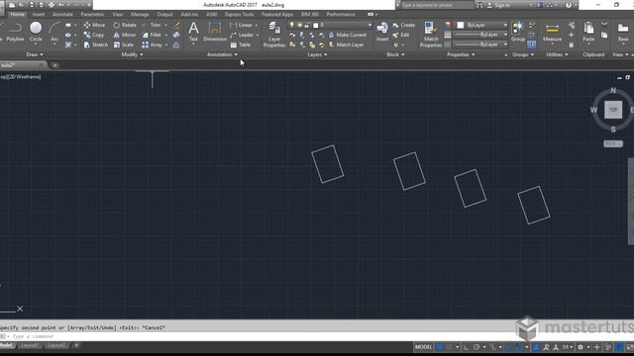
Task: Open the Annotate ribbon tab
Action: click(62, 14)
